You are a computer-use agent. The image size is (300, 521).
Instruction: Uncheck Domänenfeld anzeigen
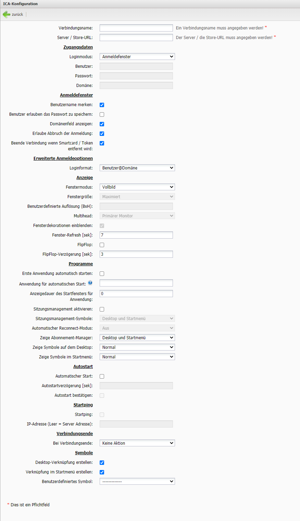click(x=102, y=124)
